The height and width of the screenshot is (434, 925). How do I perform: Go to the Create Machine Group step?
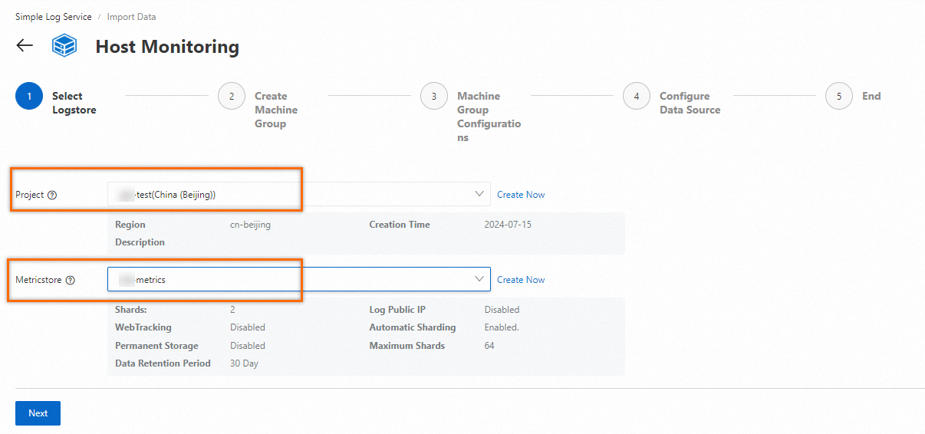pyautogui.click(x=276, y=110)
